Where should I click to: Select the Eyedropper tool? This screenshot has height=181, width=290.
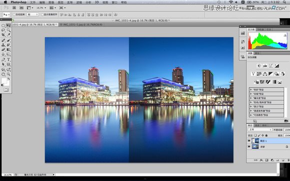tap(8, 35)
